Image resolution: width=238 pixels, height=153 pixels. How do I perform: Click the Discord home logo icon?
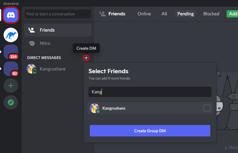click(x=11, y=15)
